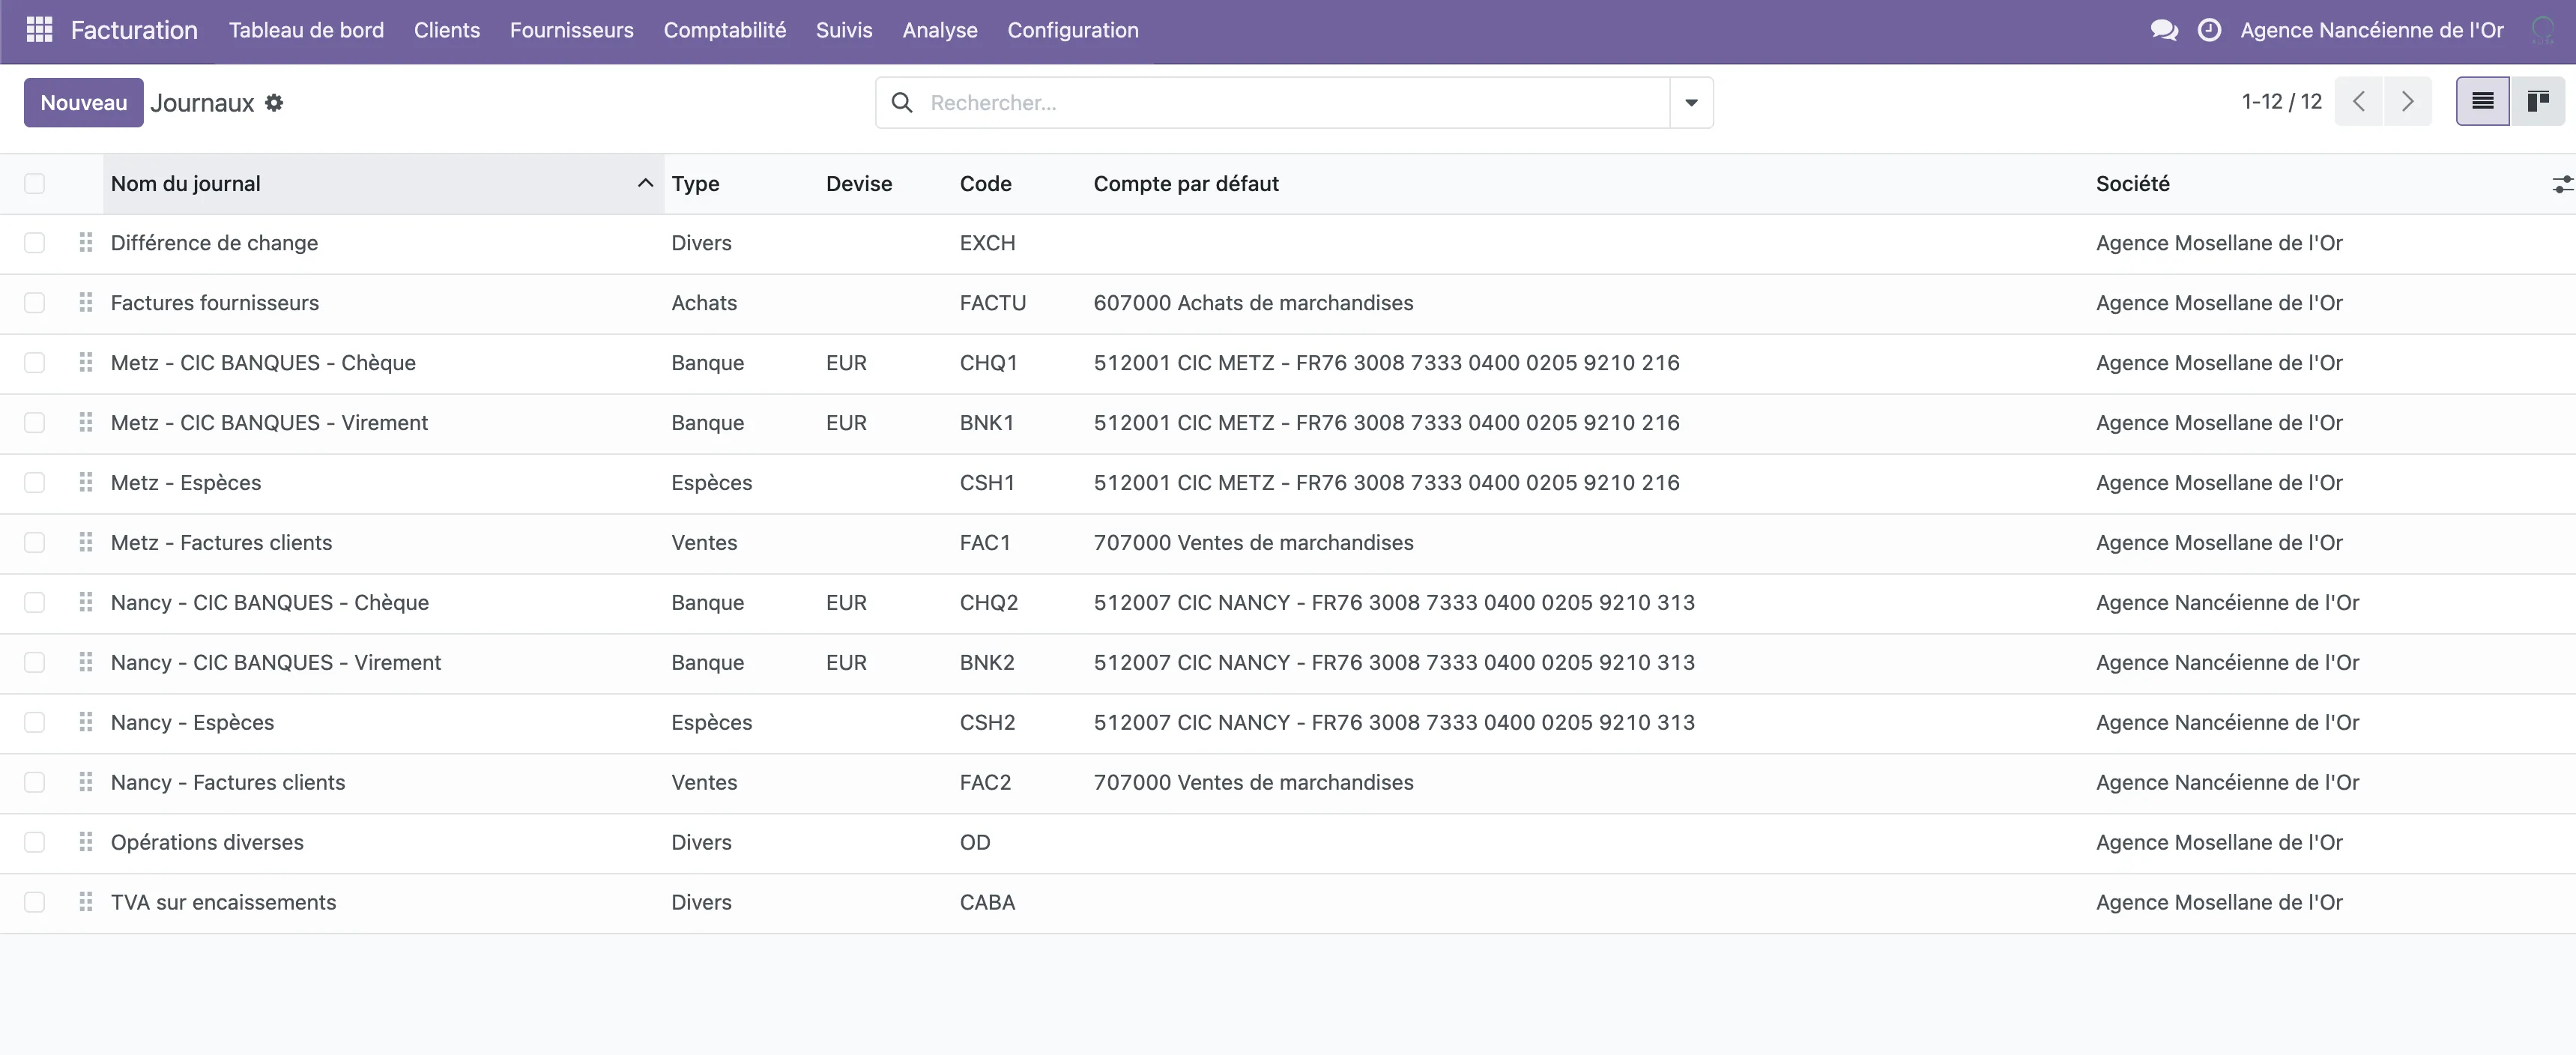This screenshot has width=2576, height=1055.
Task: Grab drag handle of Opérations diverses
Action: tap(86, 843)
